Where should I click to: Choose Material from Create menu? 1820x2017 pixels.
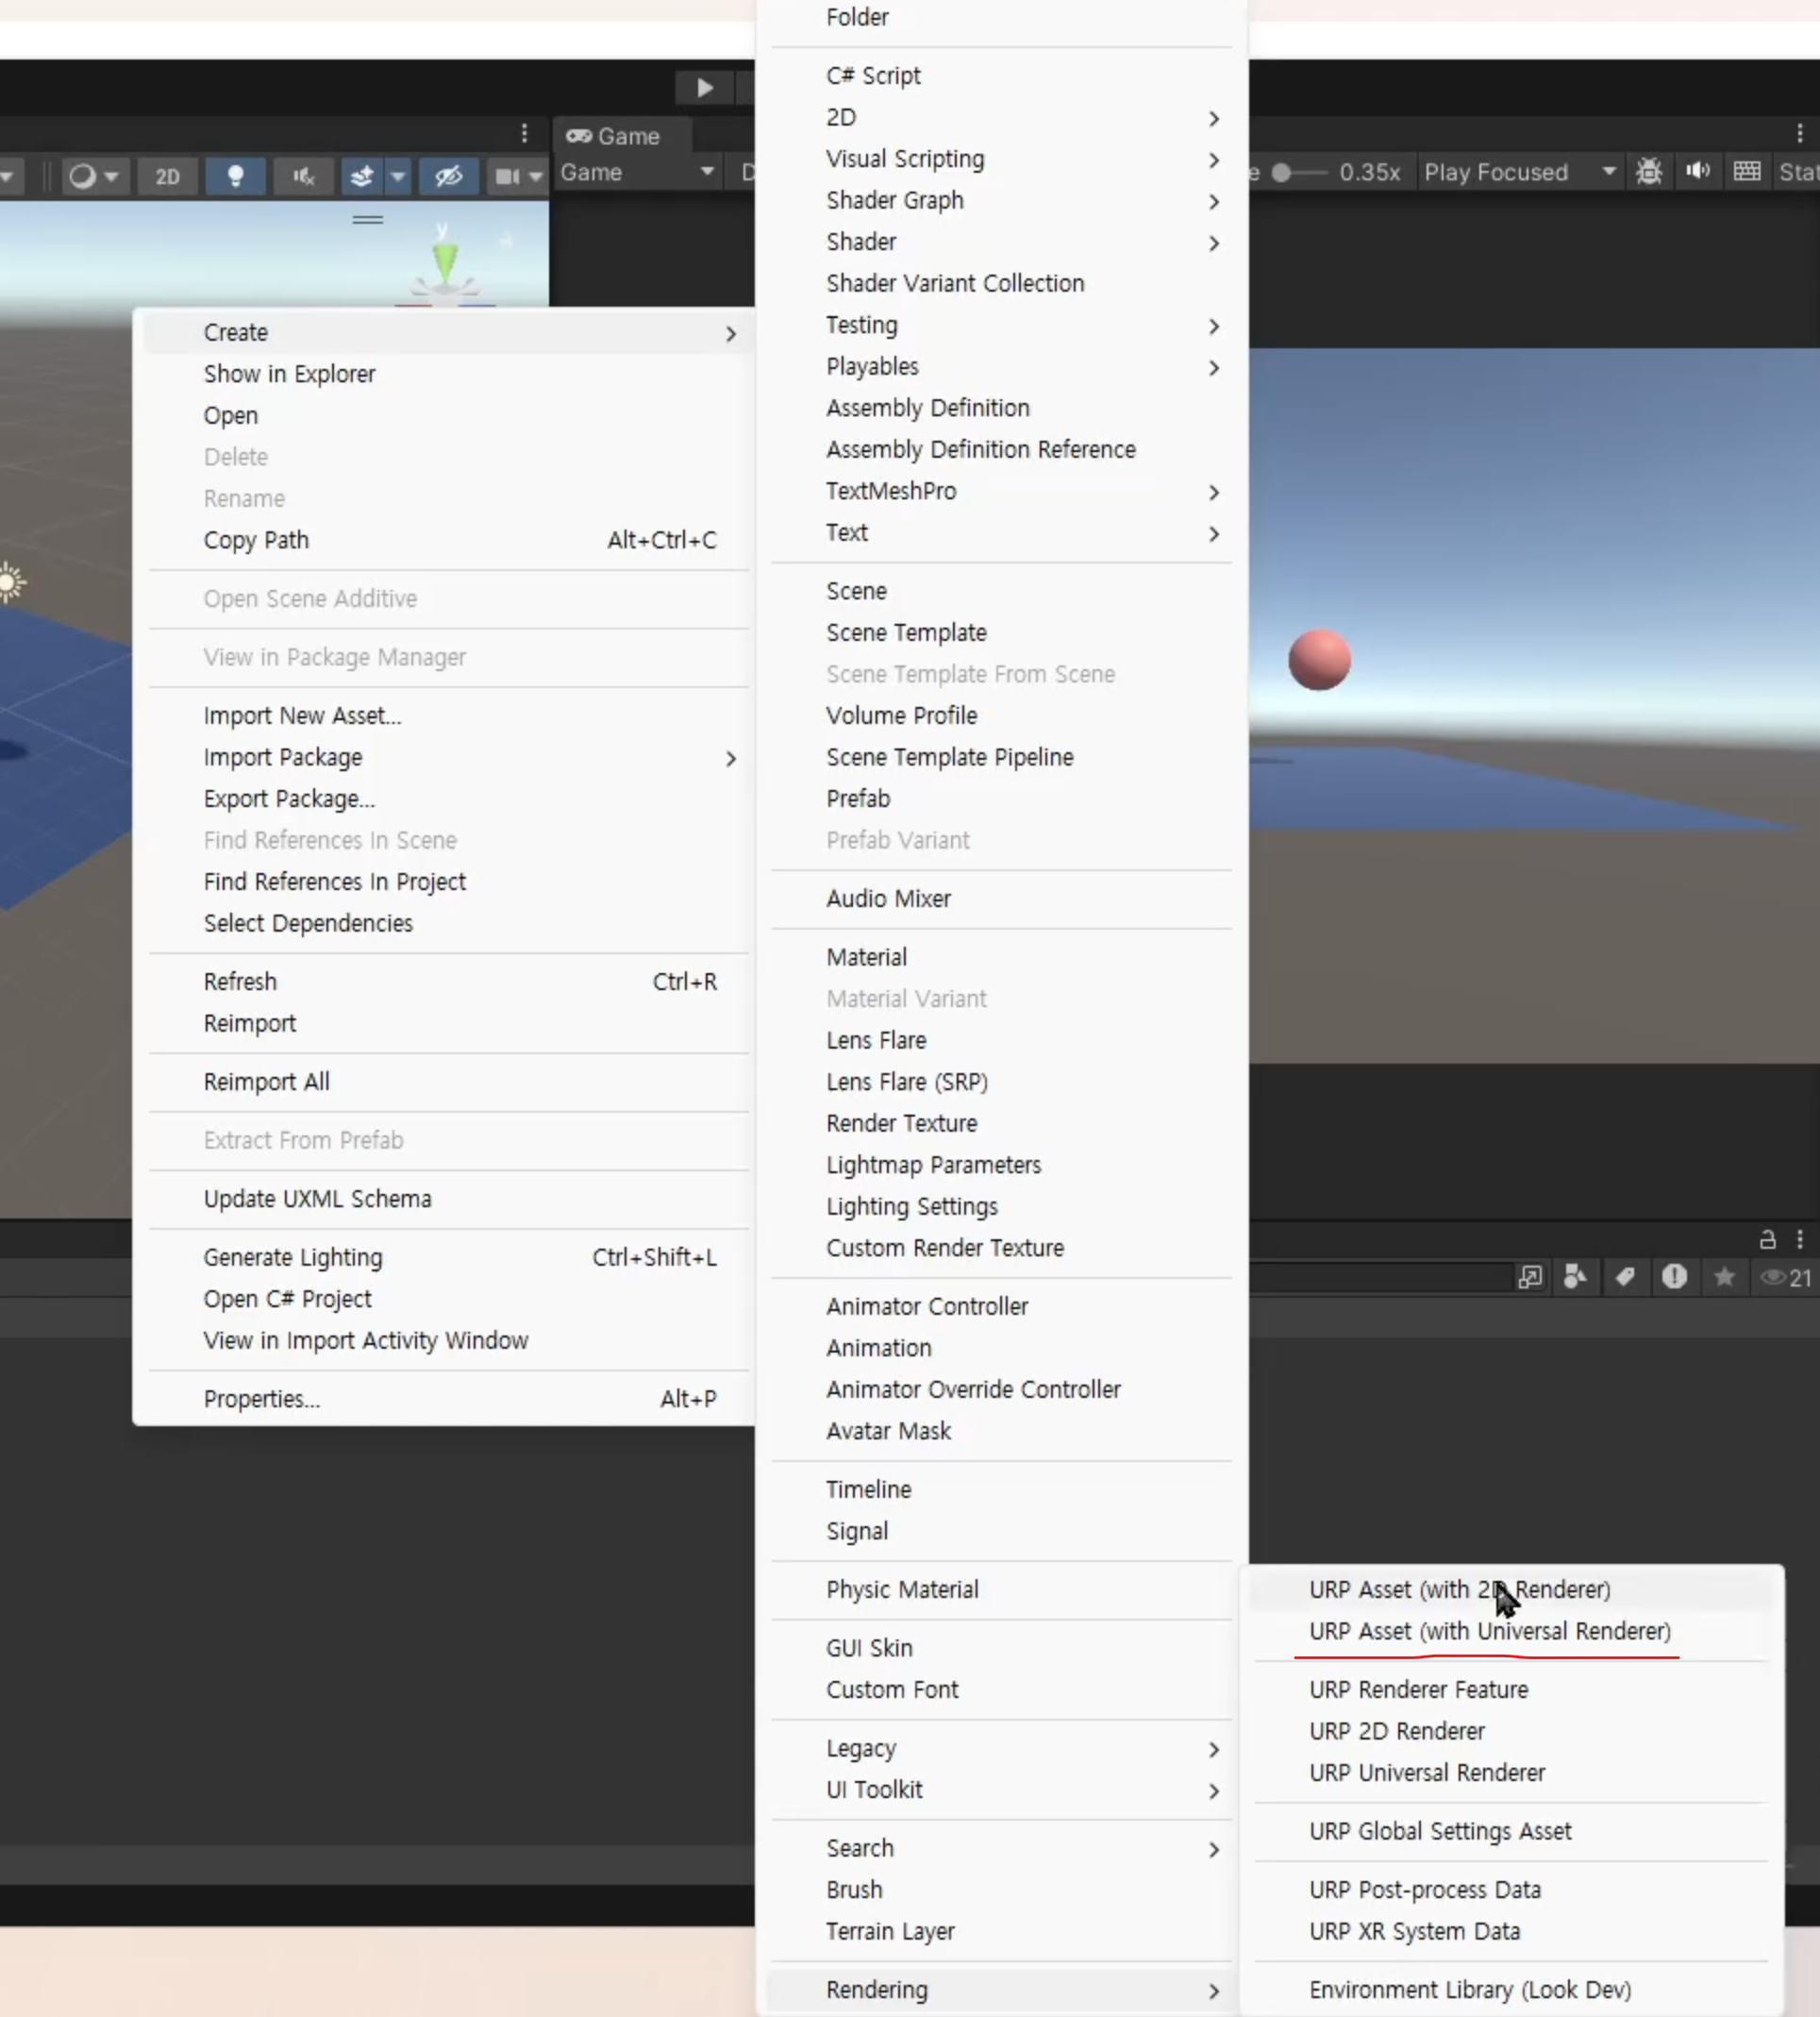(x=866, y=956)
